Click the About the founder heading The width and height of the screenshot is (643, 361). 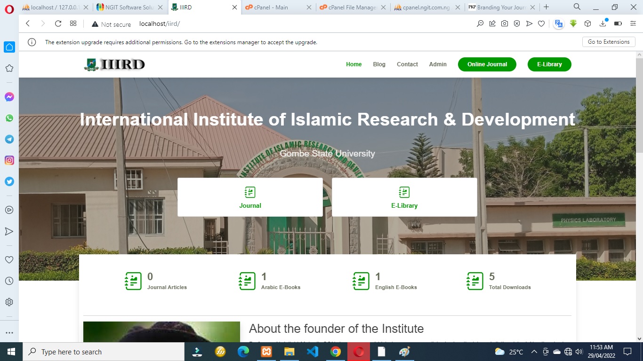point(336,329)
